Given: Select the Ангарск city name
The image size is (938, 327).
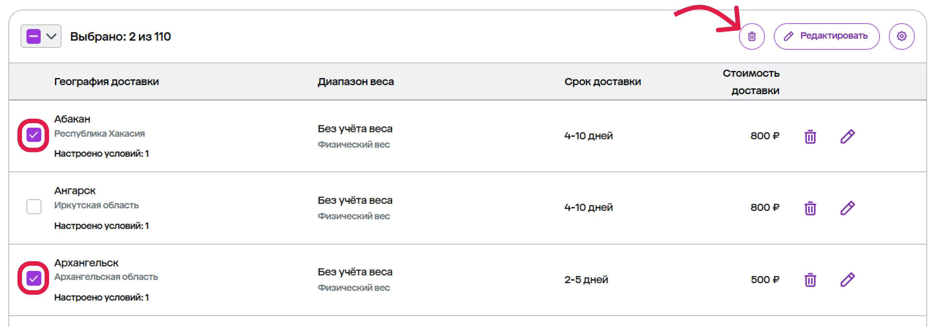Looking at the screenshot, I should (75, 191).
